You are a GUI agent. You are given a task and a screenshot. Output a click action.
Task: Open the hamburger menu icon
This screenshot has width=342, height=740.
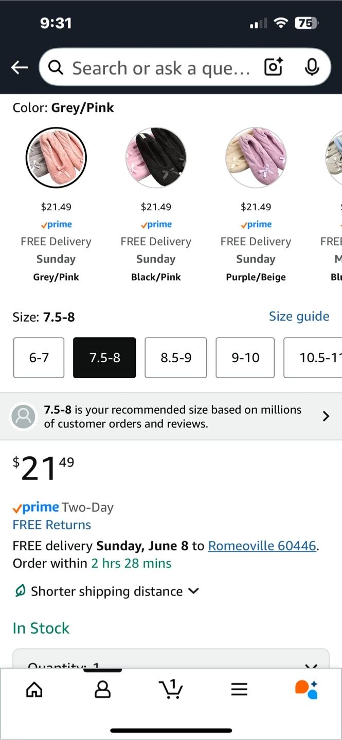239,689
